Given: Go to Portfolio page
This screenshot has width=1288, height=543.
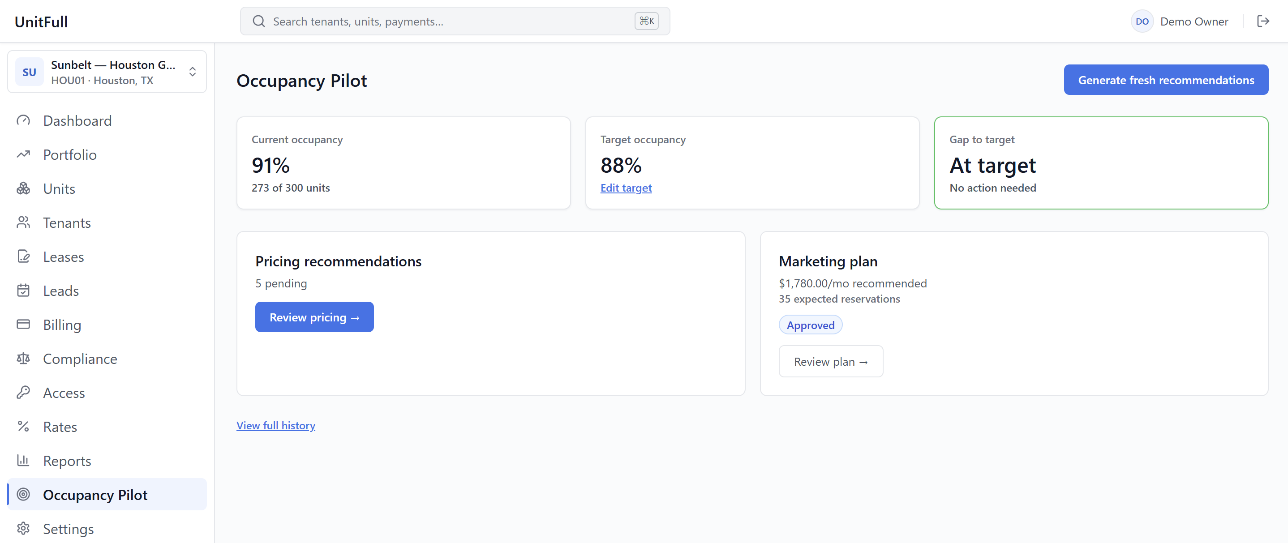Looking at the screenshot, I should [x=107, y=154].
